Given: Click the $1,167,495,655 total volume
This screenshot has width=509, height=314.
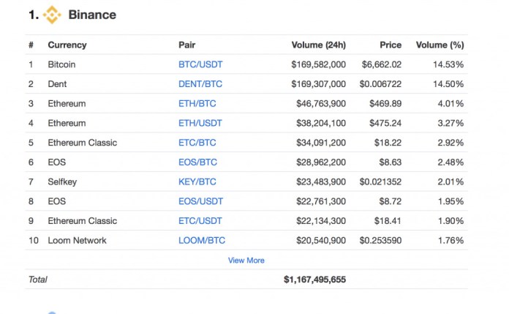Looking at the screenshot, I should pos(314,280).
